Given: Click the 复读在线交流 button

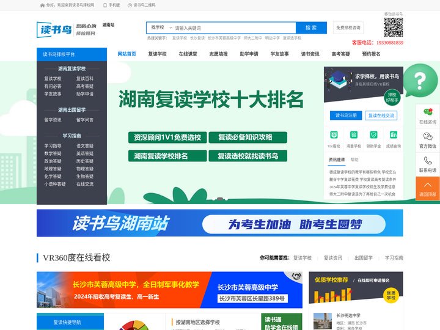Looking at the screenshot, I should pyautogui.click(x=381, y=116).
